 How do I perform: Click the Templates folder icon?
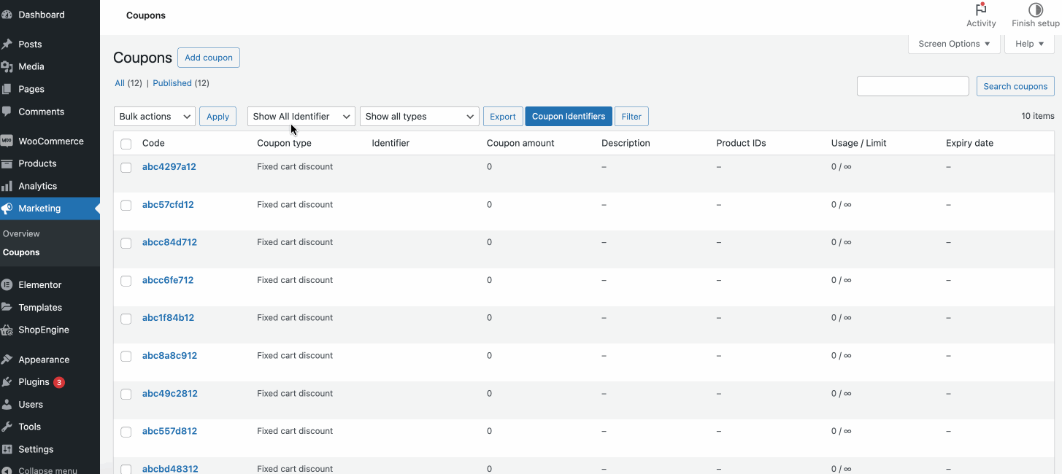coord(7,308)
